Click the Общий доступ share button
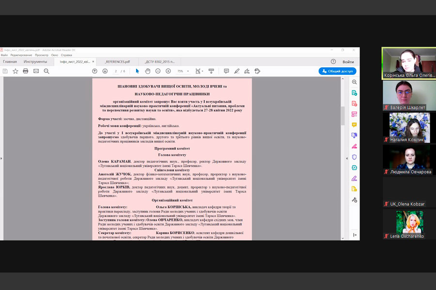The width and height of the screenshot is (436, 290). point(337,71)
